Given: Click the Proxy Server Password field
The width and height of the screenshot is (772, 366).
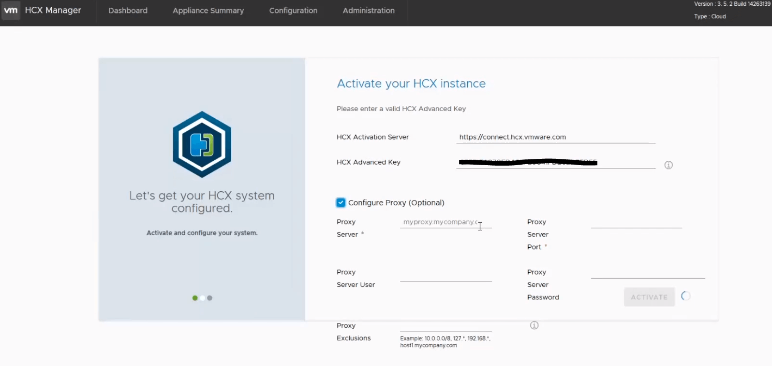Looking at the screenshot, I should pos(647,272).
